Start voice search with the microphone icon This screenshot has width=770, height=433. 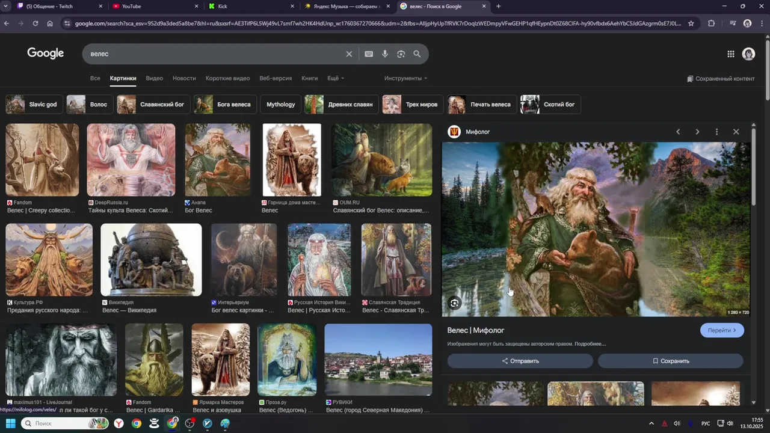[385, 54]
